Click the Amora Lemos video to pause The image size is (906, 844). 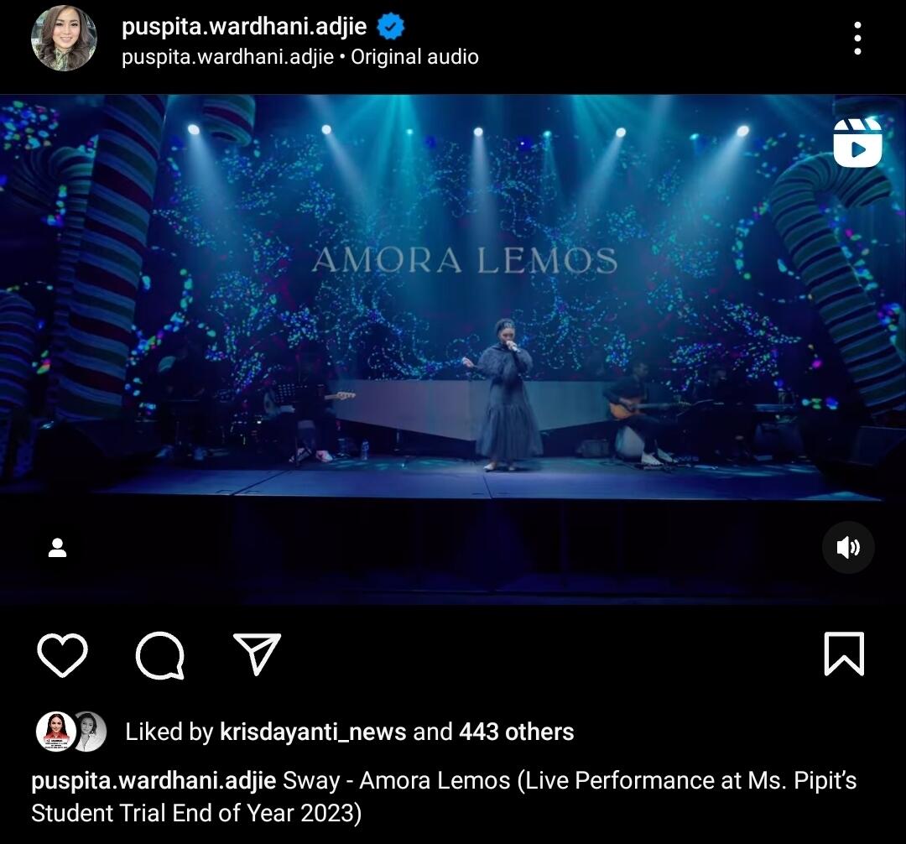click(453, 350)
